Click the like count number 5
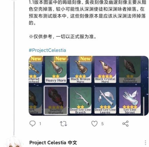149x147 pixels. [103, 124]
